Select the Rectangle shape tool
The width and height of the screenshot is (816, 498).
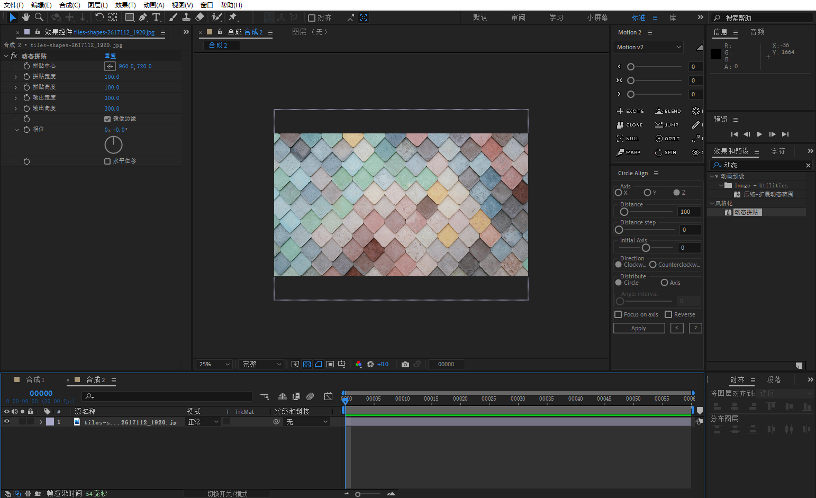click(x=129, y=17)
